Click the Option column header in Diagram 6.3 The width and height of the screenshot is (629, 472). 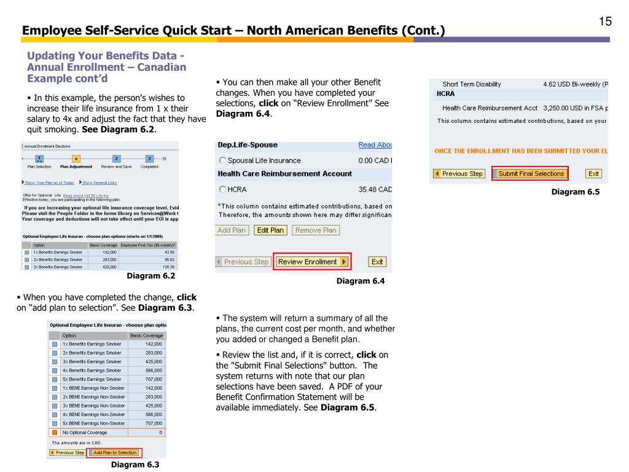click(94, 336)
